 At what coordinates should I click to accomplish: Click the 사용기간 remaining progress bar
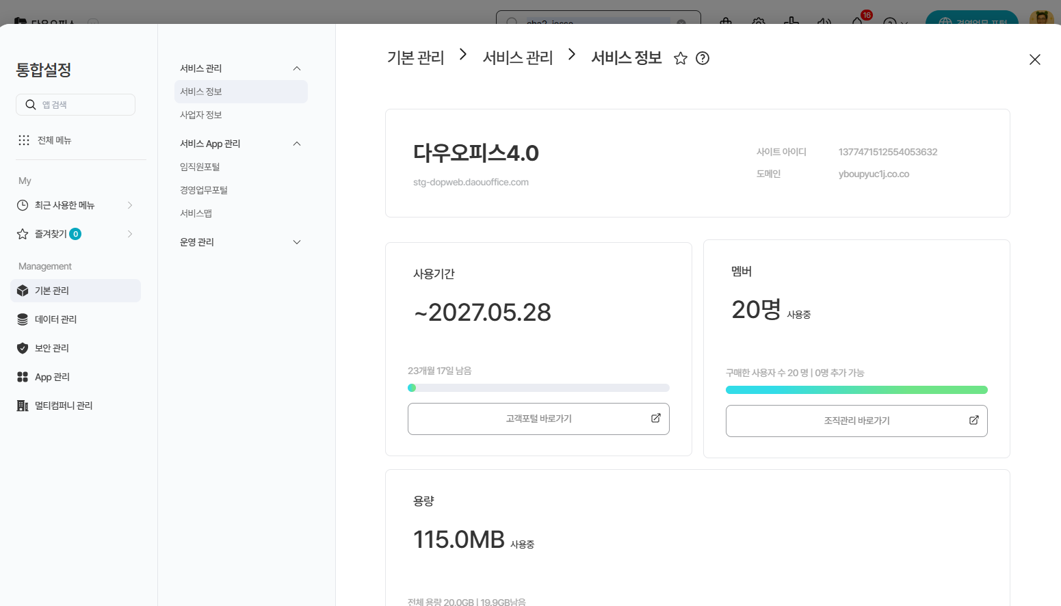tap(538, 388)
